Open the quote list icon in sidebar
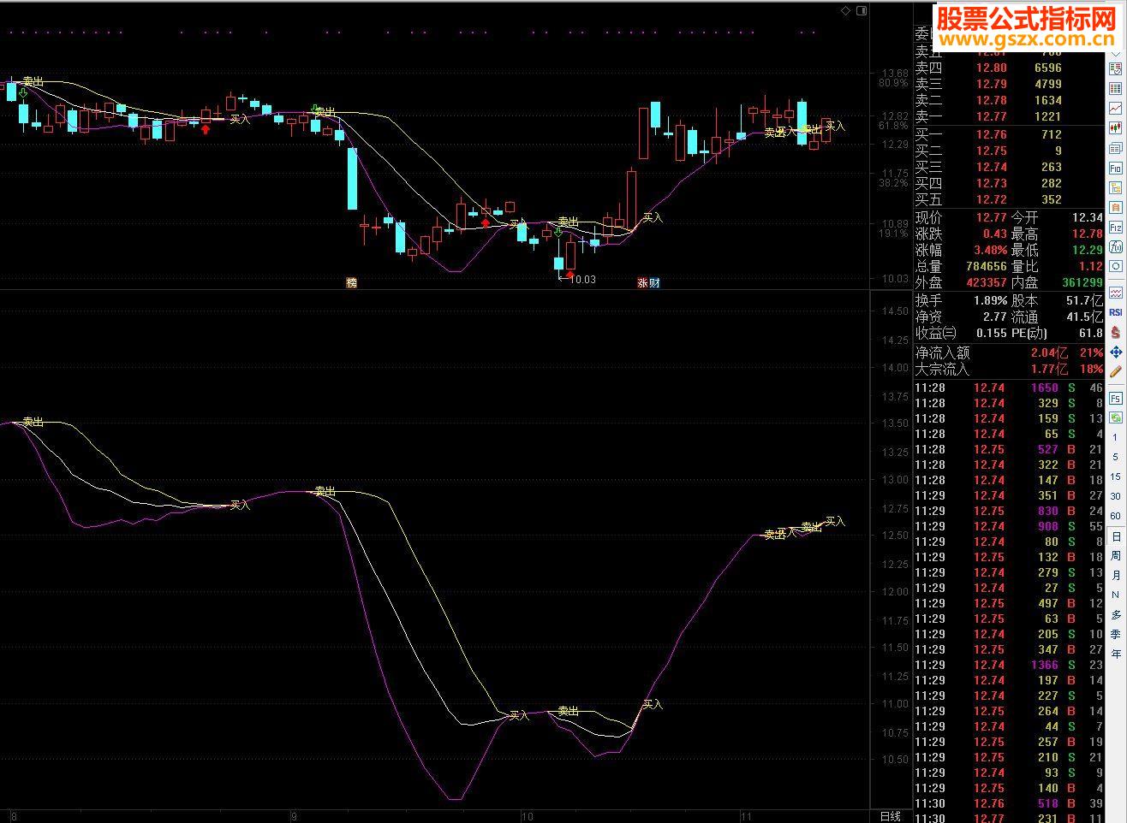This screenshot has height=823, width=1127. click(1116, 68)
